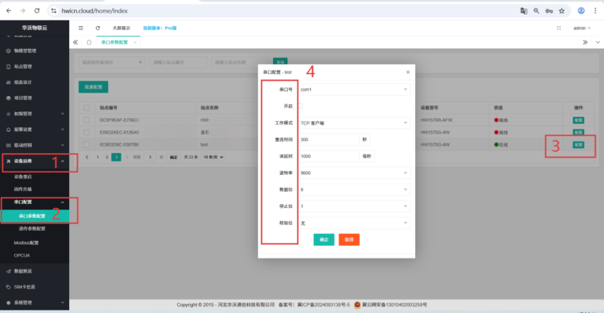The image size is (604, 313).
Task: Open the 停止位 1 dropdown
Action: 354,206
